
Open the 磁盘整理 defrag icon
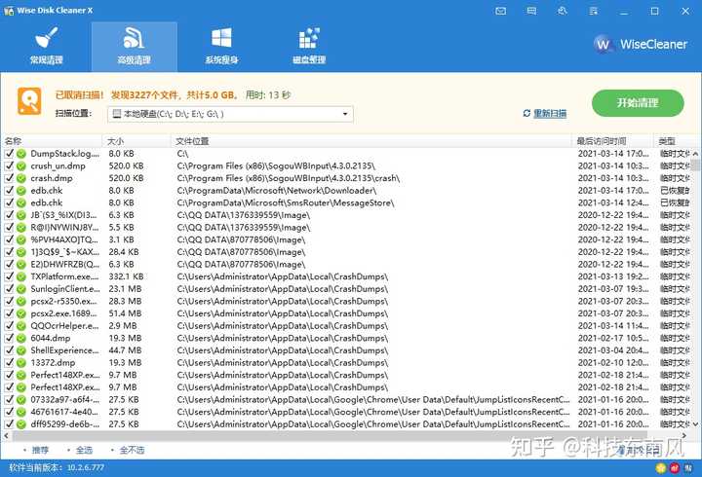click(x=309, y=38)
